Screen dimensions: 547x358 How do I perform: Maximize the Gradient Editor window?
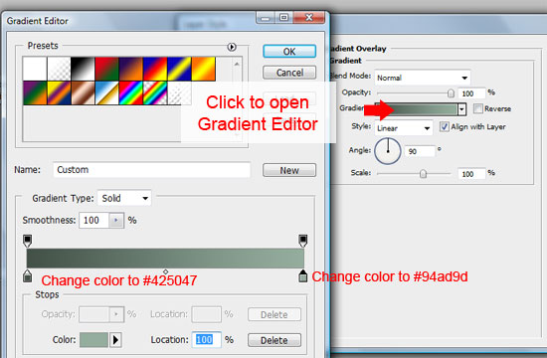284,17
